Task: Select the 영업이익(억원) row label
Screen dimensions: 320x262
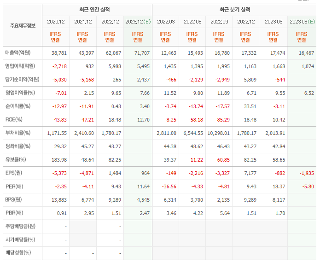Action: 20,66
